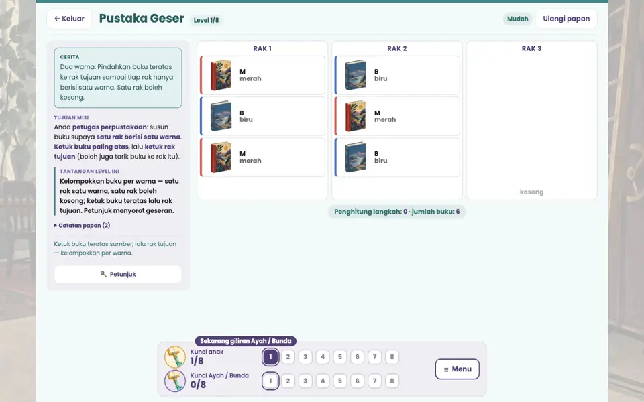Click the Keluar back button

[x=69, y=19]
